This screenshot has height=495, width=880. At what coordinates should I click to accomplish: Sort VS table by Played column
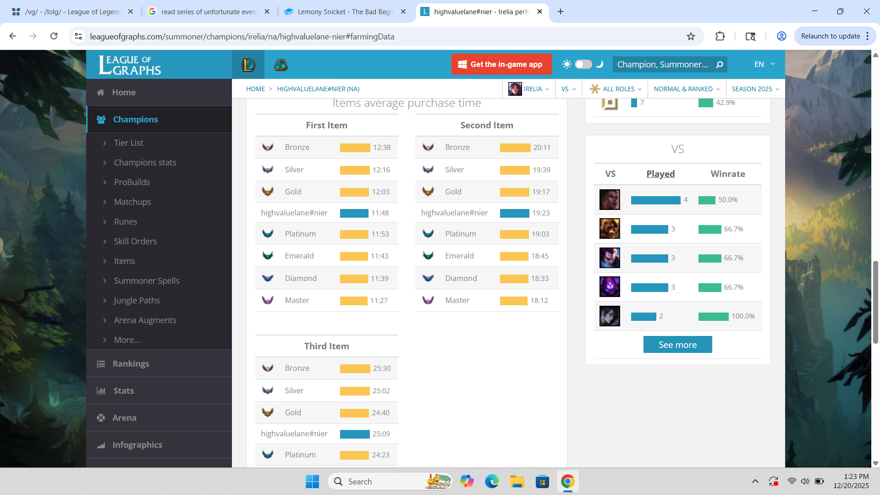click(x=660, y=174)
